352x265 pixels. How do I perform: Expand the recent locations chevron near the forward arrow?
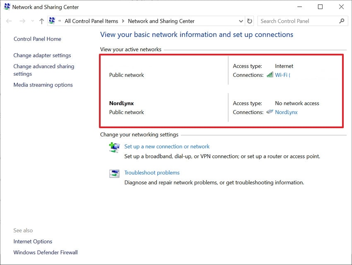tap(32, 21)
